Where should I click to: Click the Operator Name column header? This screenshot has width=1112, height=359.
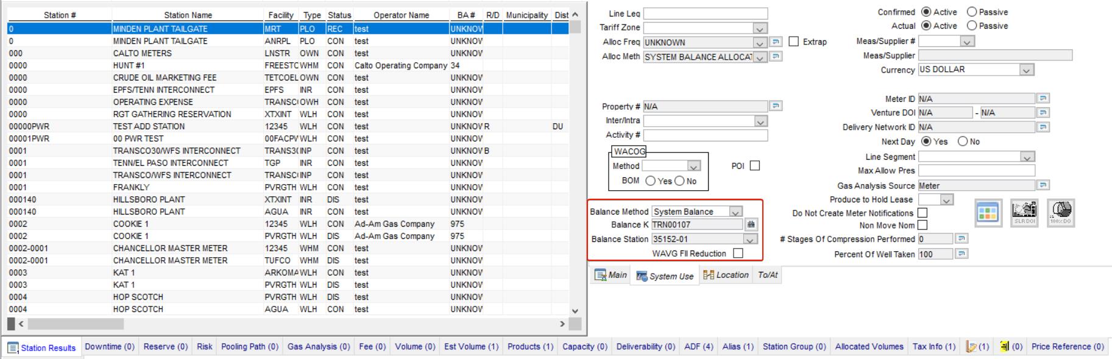coord(401,15)
